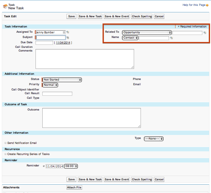Click the Assigned To lookup icon

[68, 32]
